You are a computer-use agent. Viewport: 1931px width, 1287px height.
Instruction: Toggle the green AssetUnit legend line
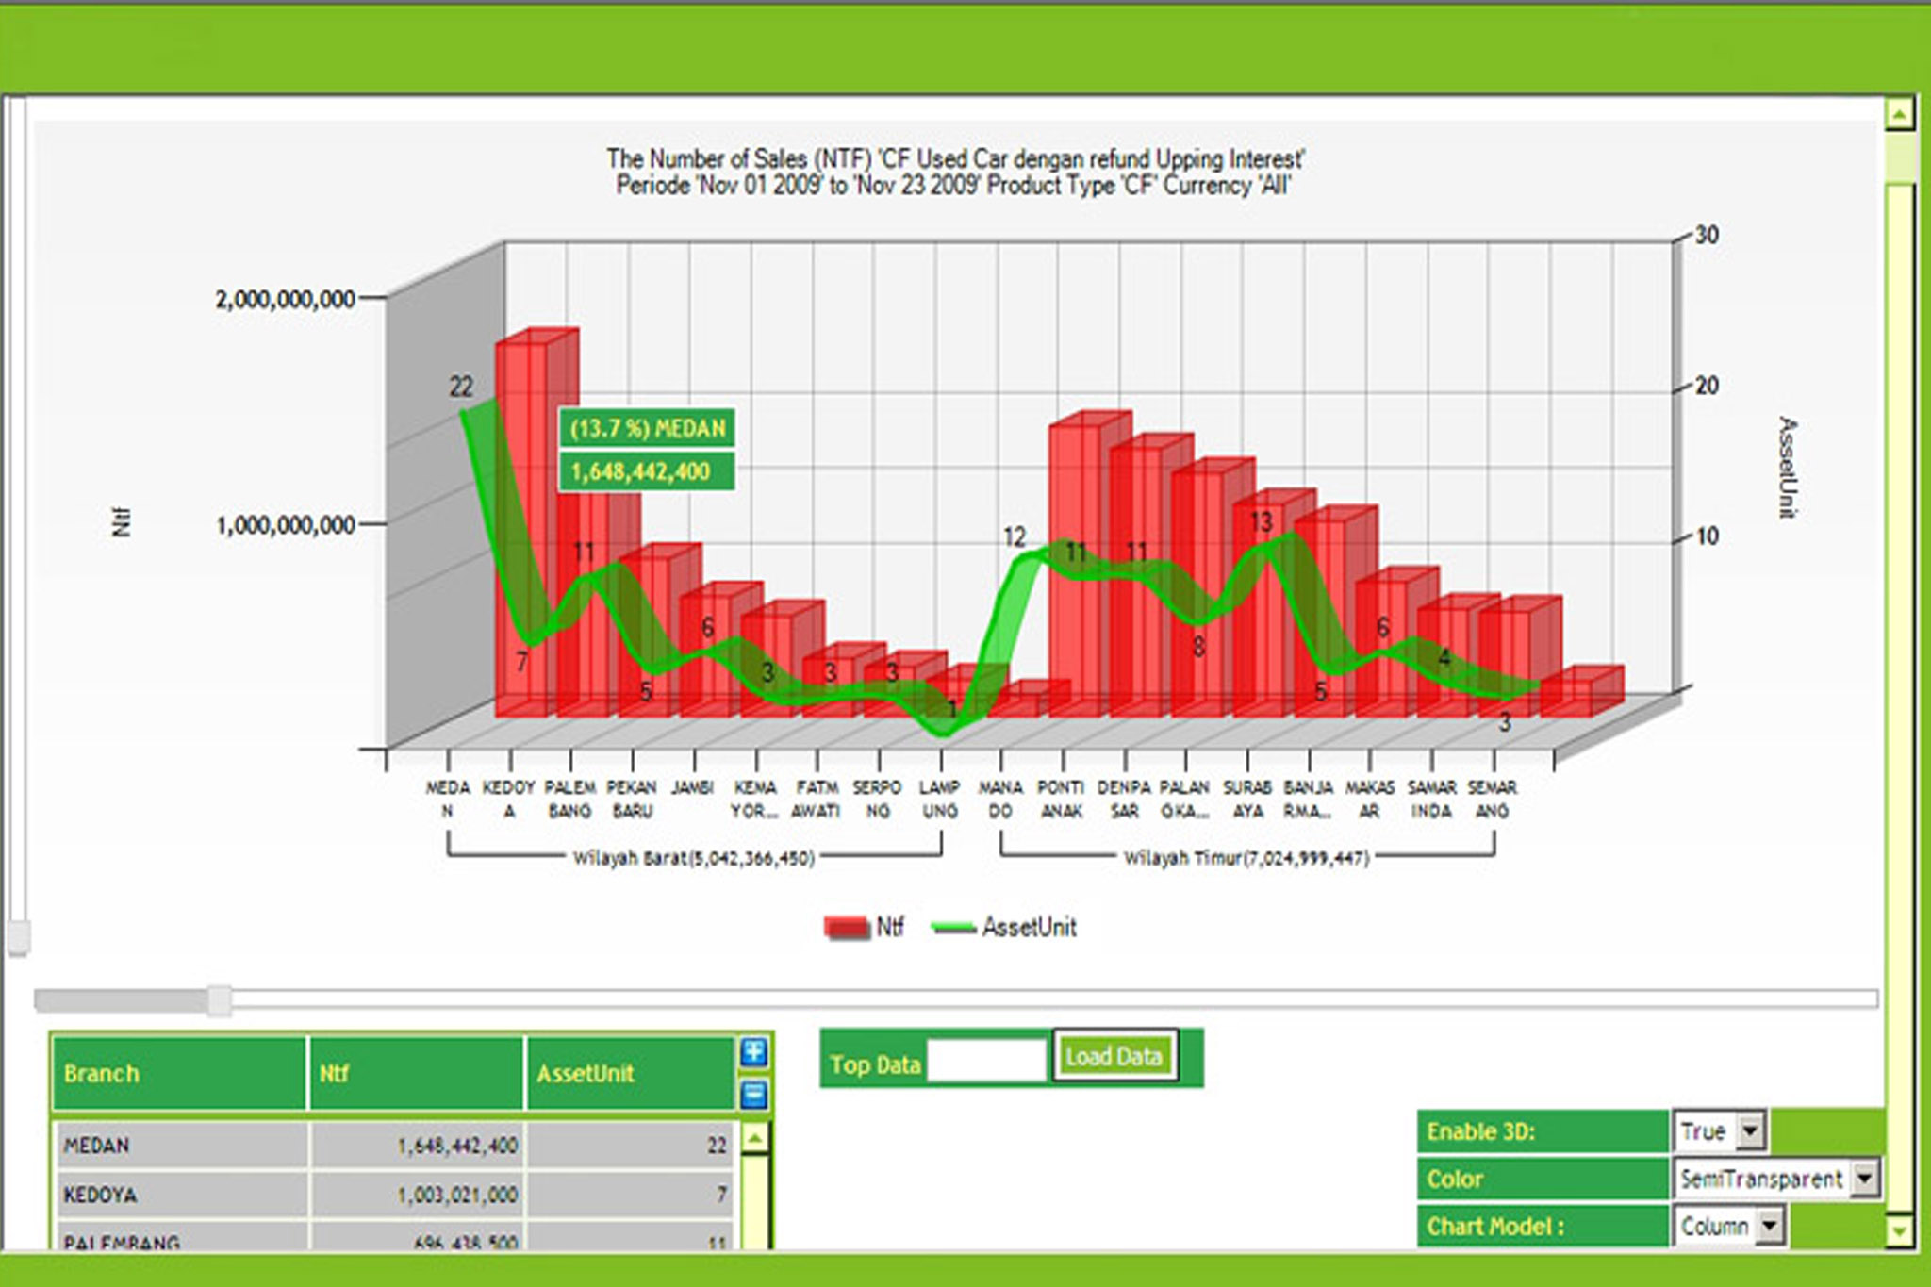[953, 928]
